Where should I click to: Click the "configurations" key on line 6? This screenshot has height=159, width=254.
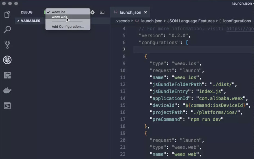click(x=159, y=43)
